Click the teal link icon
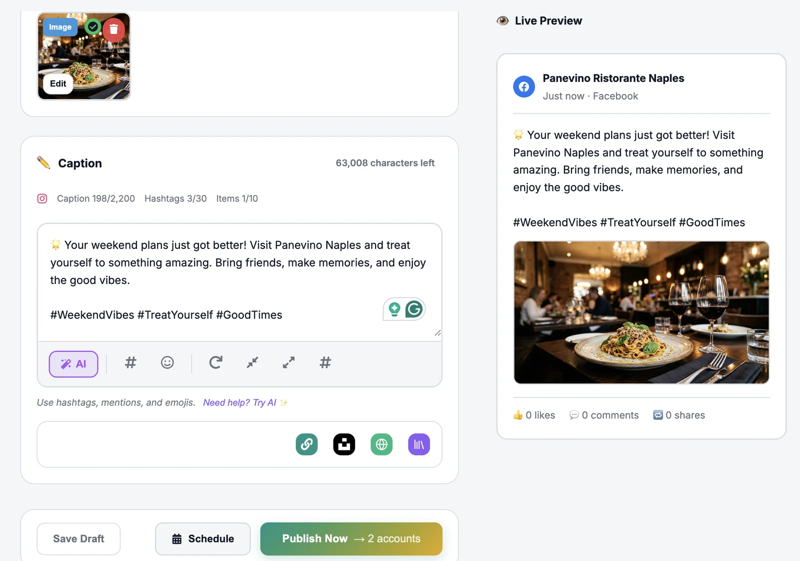Viewport: 800px width, 561px height. [306, 444]
